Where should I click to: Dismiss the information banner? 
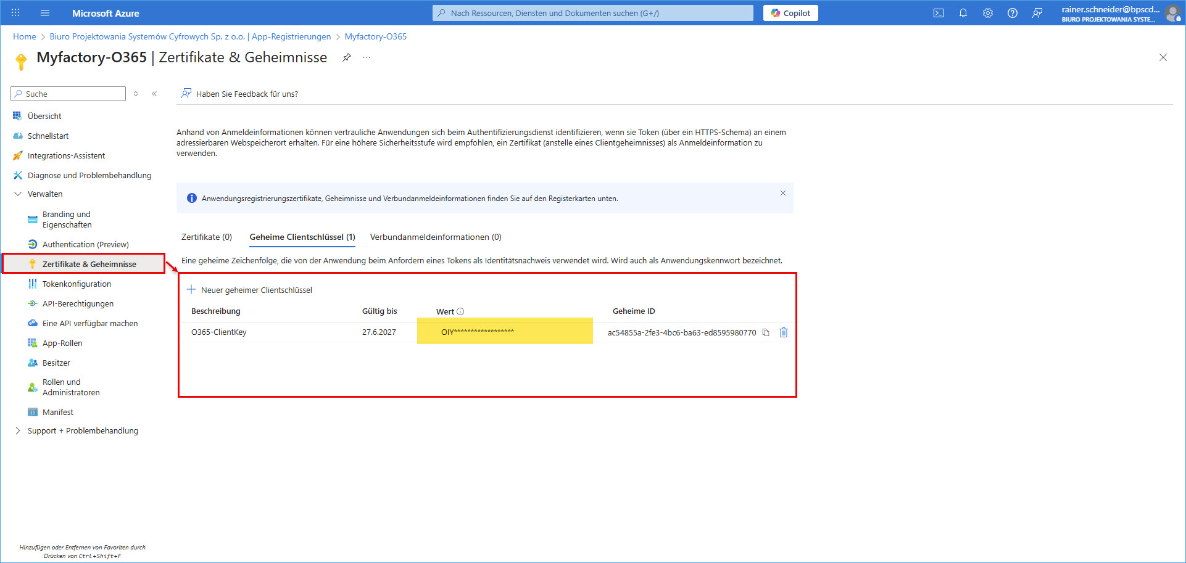coord(783,193)
